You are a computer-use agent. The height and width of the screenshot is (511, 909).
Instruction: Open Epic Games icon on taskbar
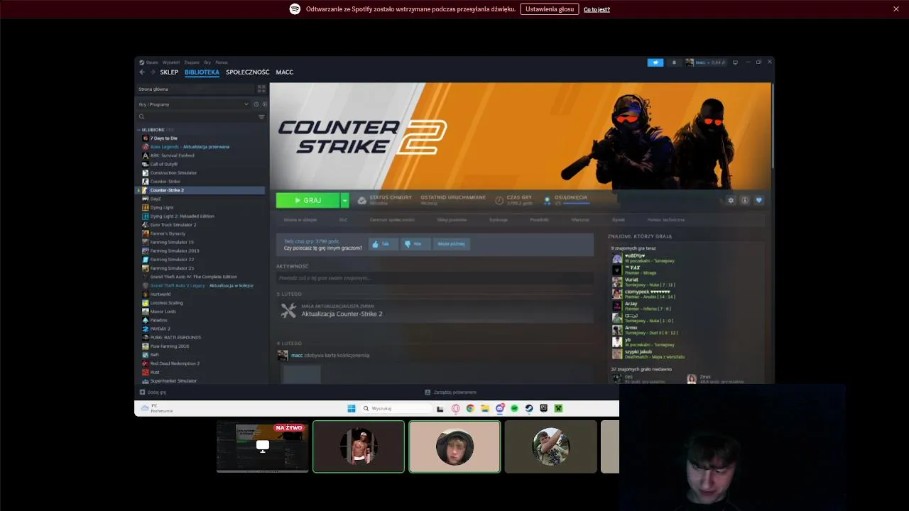pos(544,409)
